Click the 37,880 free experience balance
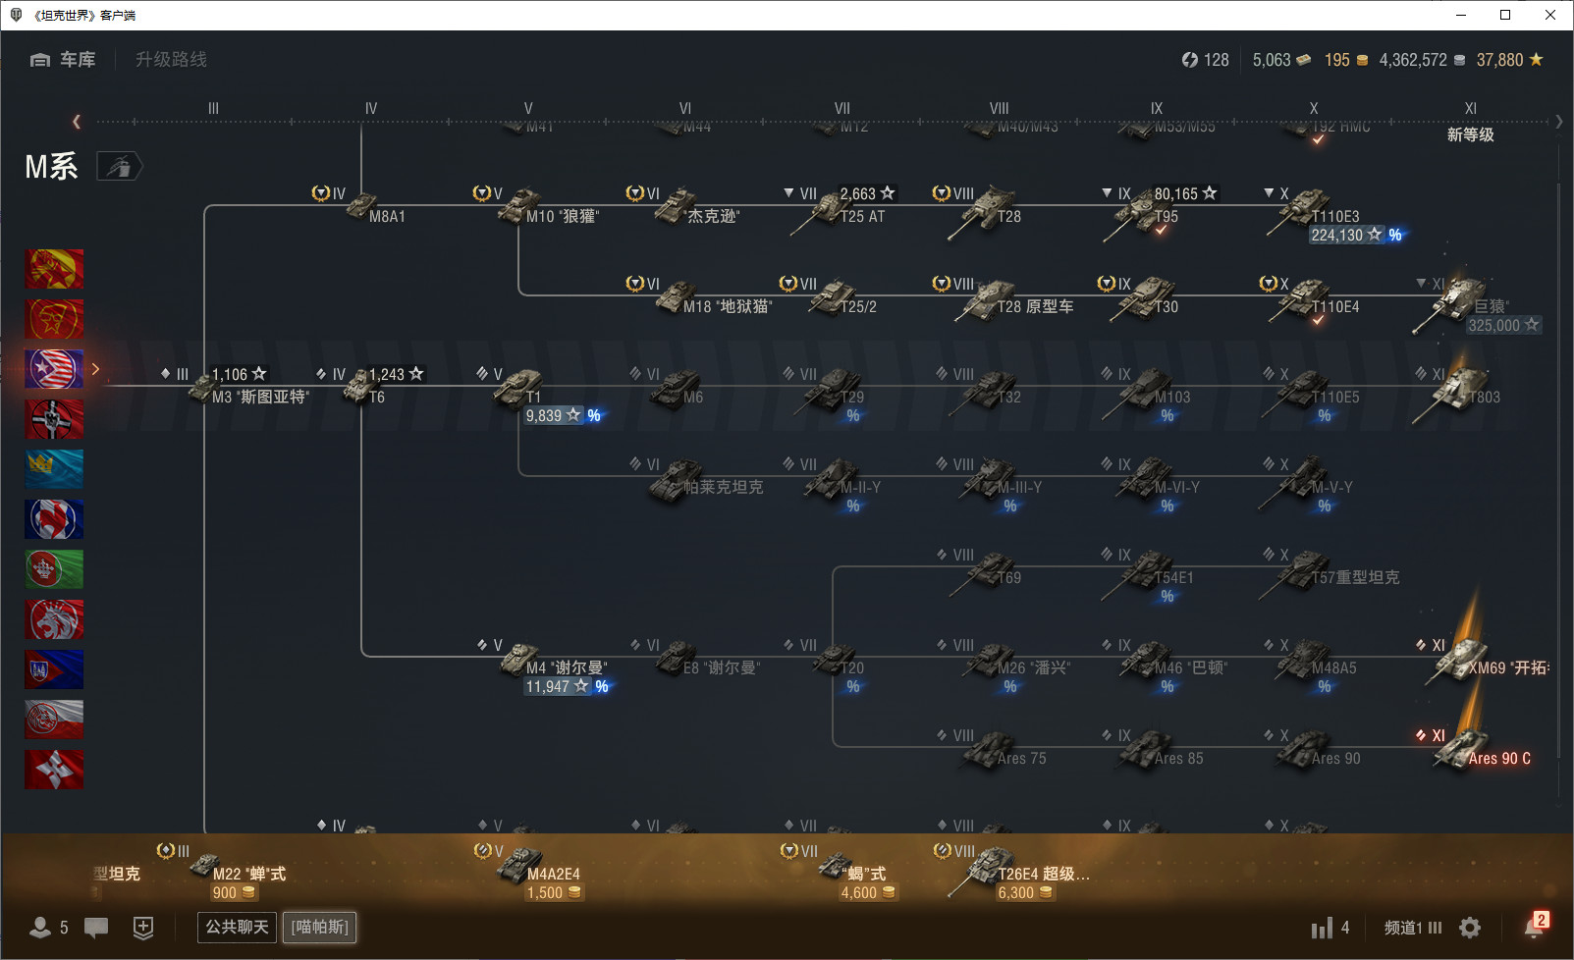The width and height of the screenshot is (1574, 960). click(1510, 60)
